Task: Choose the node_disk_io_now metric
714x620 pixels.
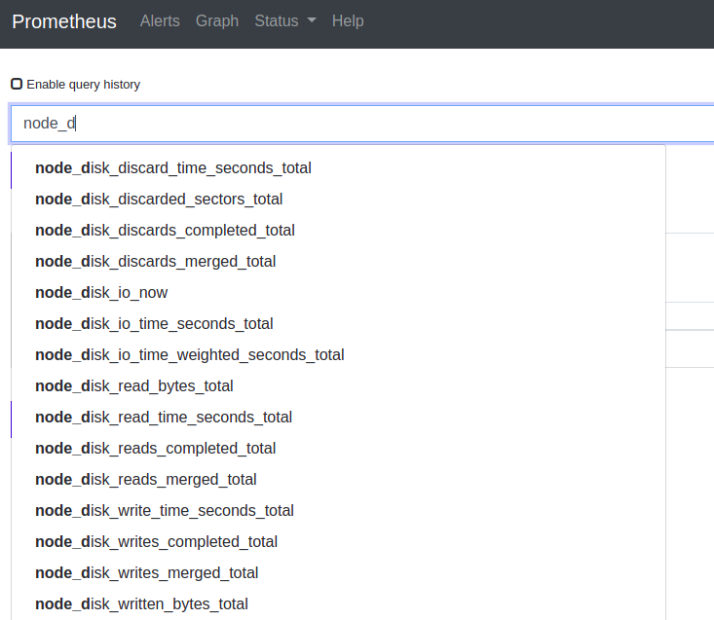Action: (101, 293)
